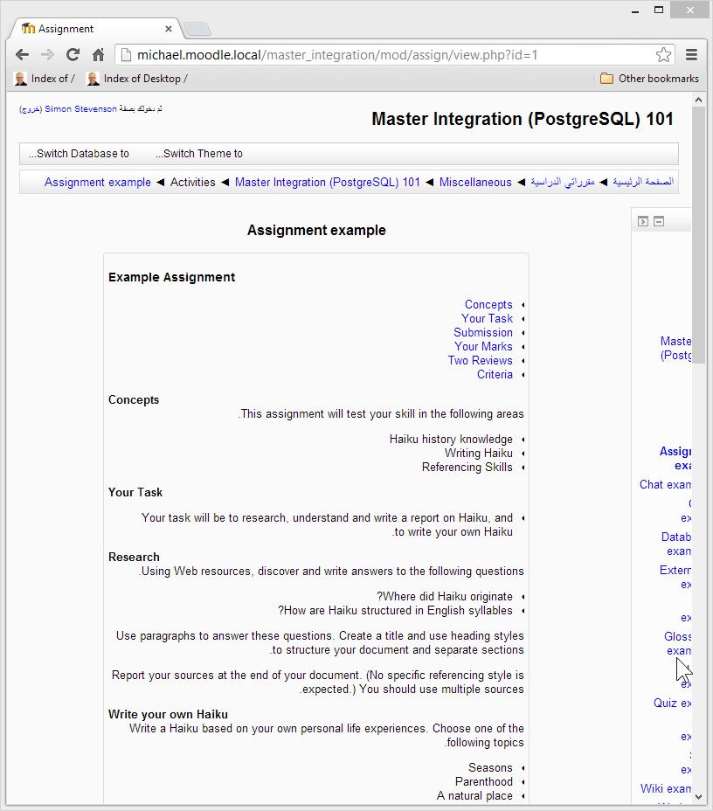Open the Chrome hamburger menu
Viewport: 713px width, 811px height.
[x=691, y=54]
